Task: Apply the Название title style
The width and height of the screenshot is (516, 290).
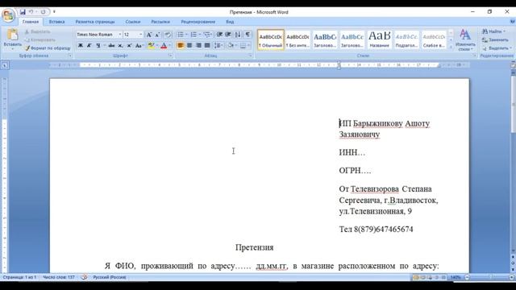Action: [x=379, y=39]
